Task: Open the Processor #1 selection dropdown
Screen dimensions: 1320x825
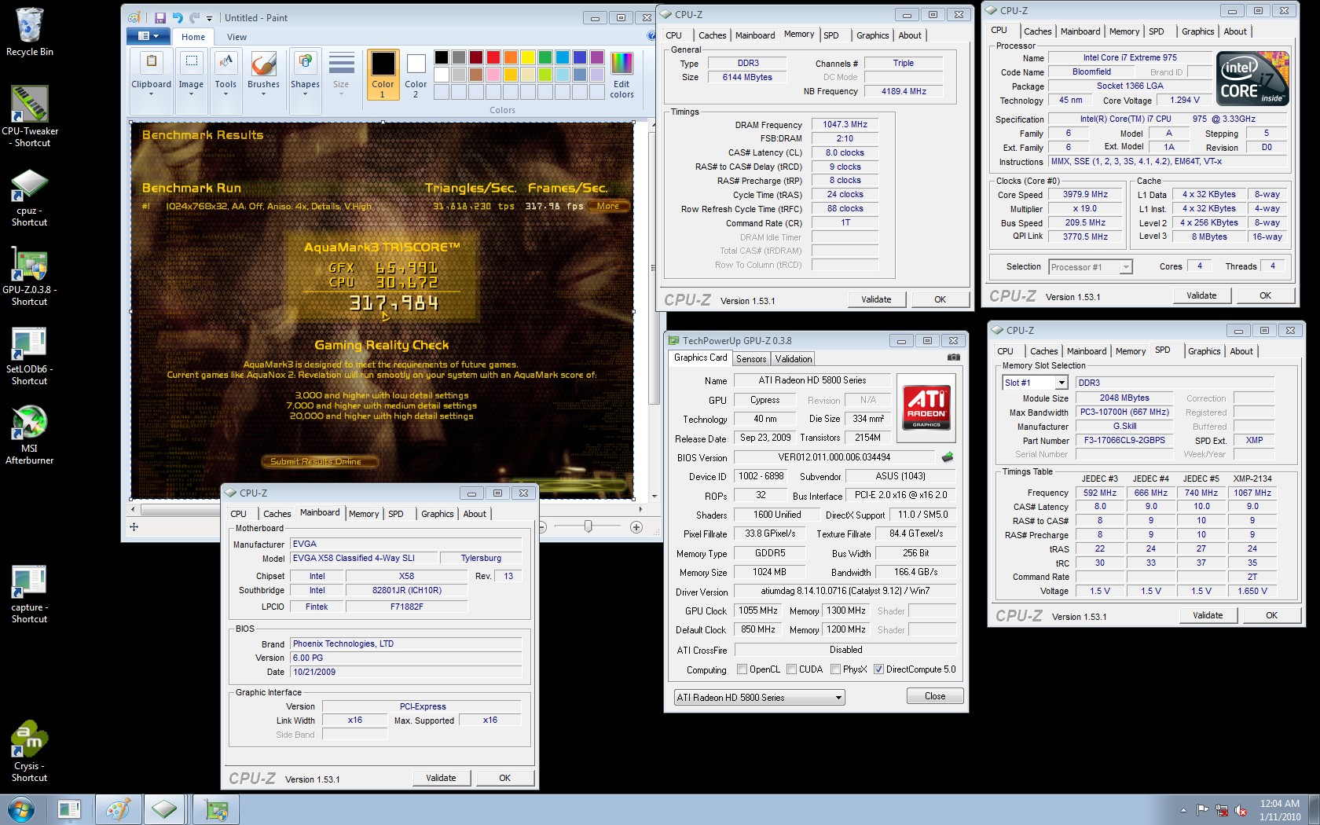Action: [x=1126, y=267]
